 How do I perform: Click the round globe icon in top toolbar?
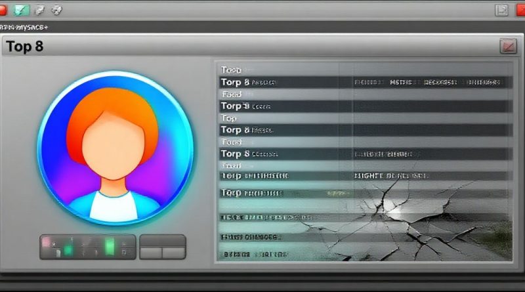(x=58, y=9)
